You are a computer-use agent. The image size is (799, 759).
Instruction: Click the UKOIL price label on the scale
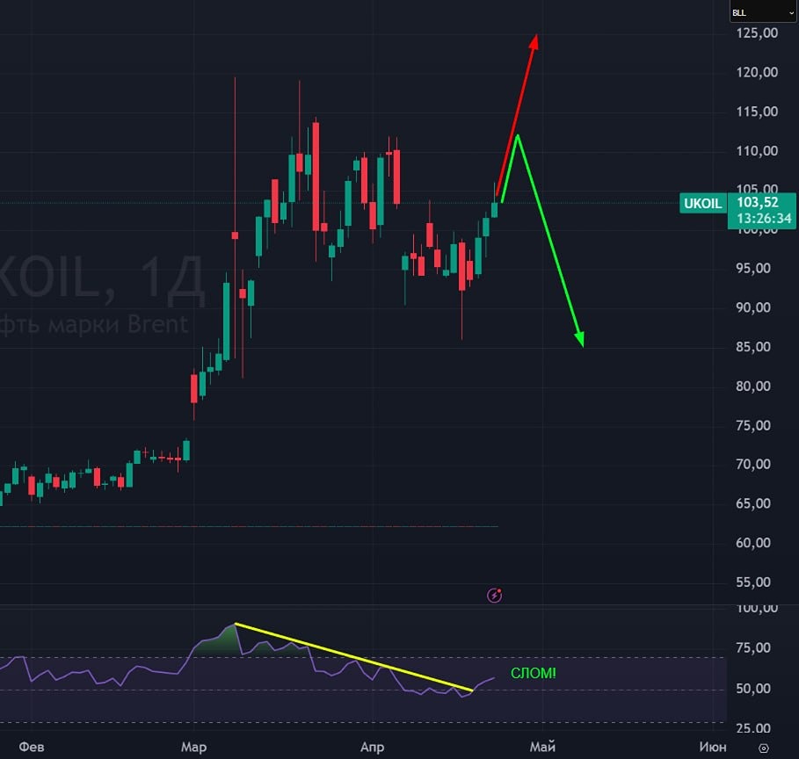click(702, 203)
